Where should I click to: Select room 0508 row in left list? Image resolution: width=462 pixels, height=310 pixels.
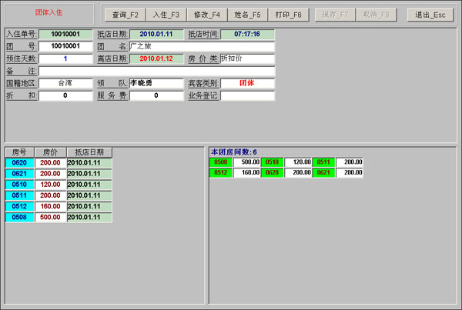(x=20, y=218)
